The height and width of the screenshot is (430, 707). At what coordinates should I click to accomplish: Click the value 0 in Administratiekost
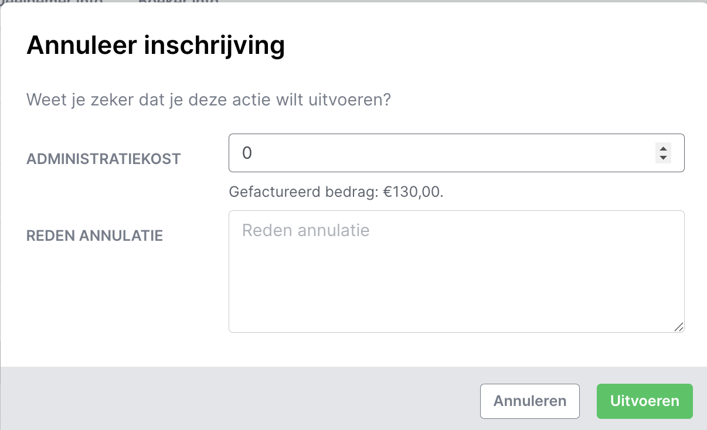(x=247, y=153)
